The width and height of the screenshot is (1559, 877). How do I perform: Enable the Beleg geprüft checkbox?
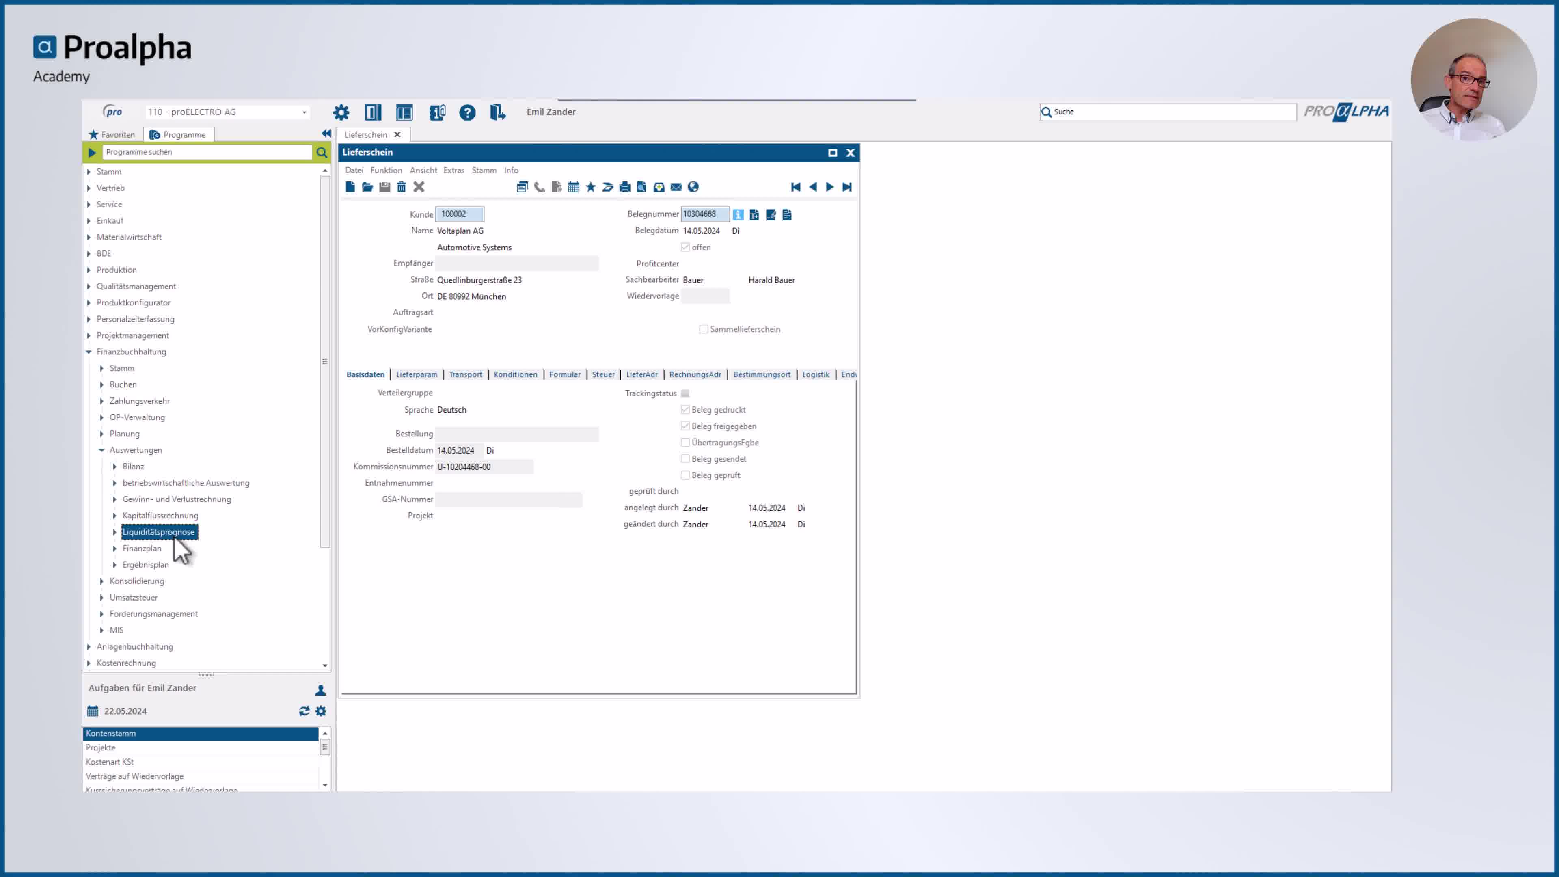tap(685, 475)
